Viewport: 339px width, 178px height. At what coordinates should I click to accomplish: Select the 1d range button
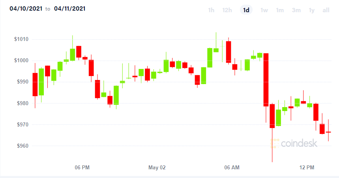[246, 10]
